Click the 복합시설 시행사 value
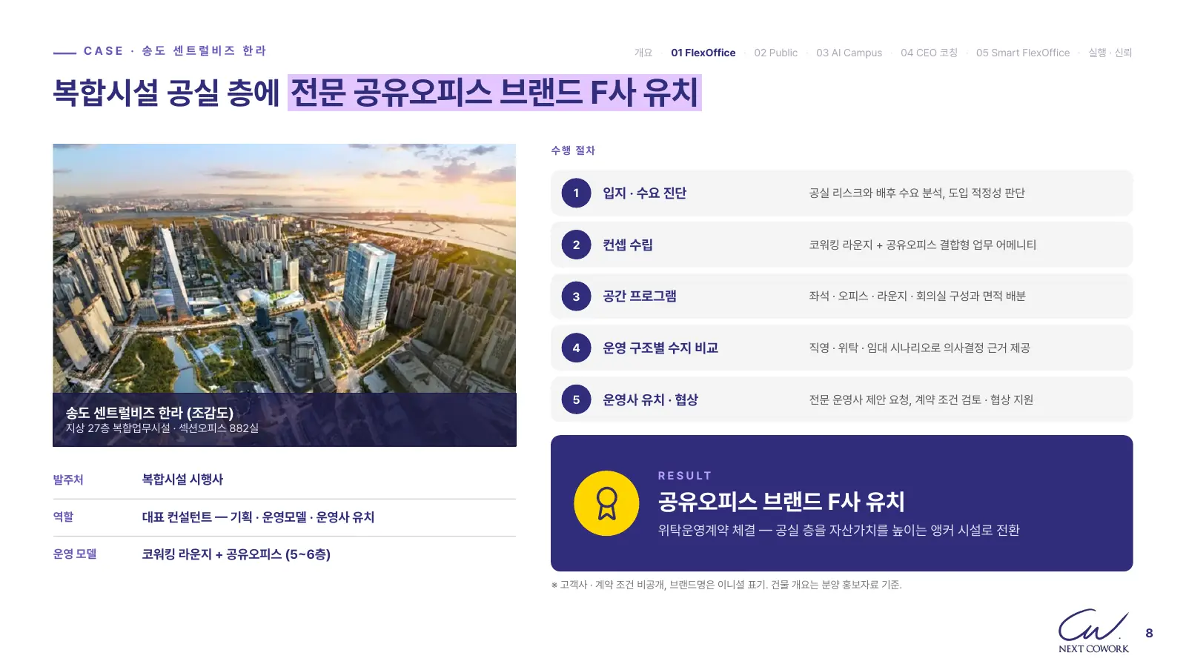Screen dimensions: 1186x667 (182, 479)
